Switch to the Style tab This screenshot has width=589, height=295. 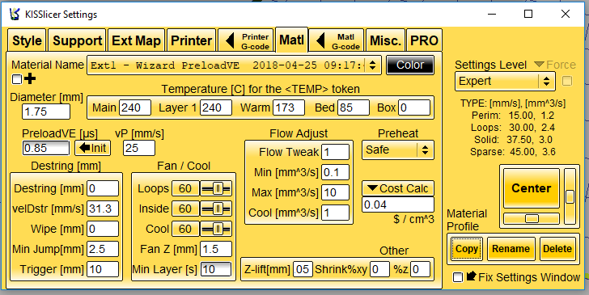point(27,40)
